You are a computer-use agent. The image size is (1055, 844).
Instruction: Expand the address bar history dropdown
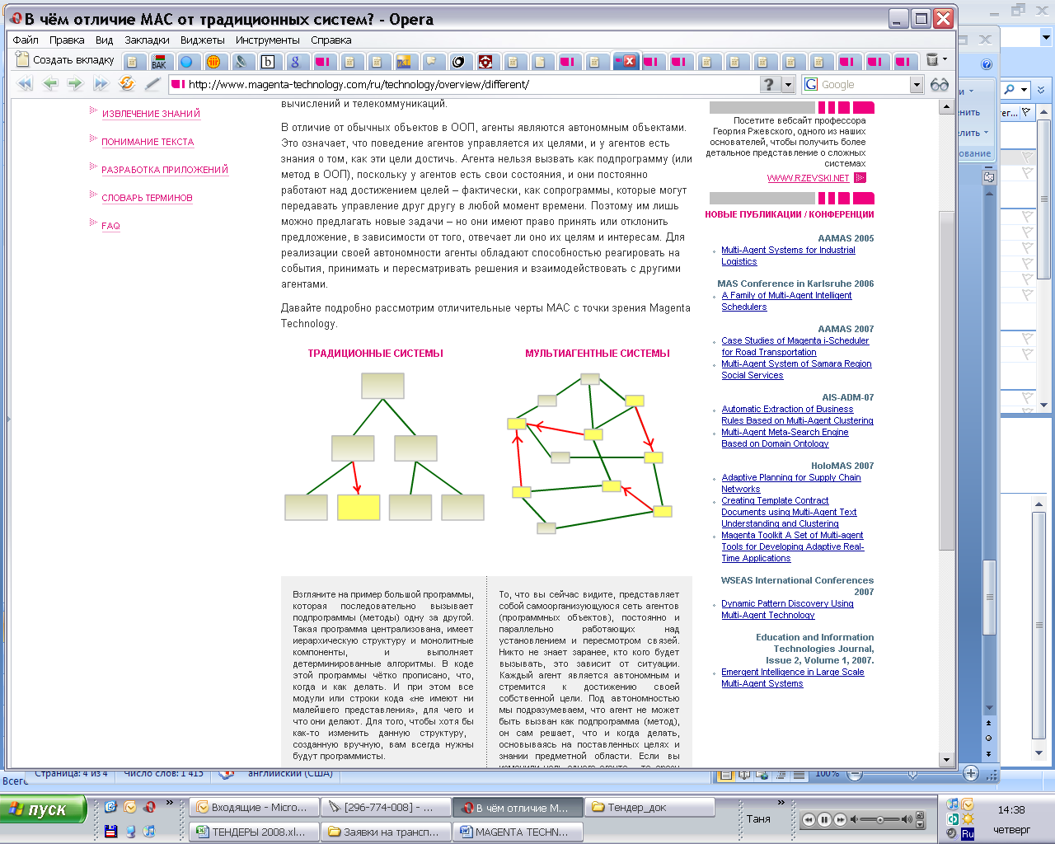pos(788,84)
